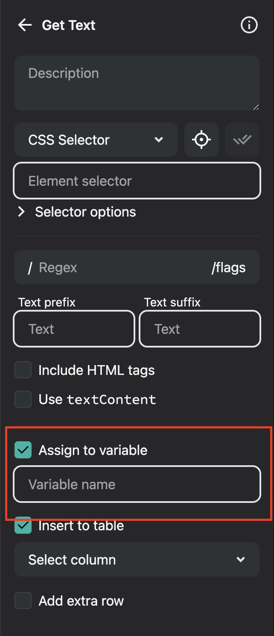The width and height of the screenshot is (274, 636).
Task: Open the Select column dropdown
Action: pos(137,559)
